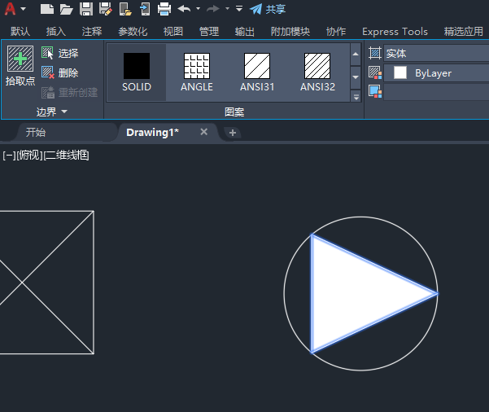This screenshot has height=412, width=489.
Task: Open the ByLayer hatch color swatch
Action: (x=400, y=72)
